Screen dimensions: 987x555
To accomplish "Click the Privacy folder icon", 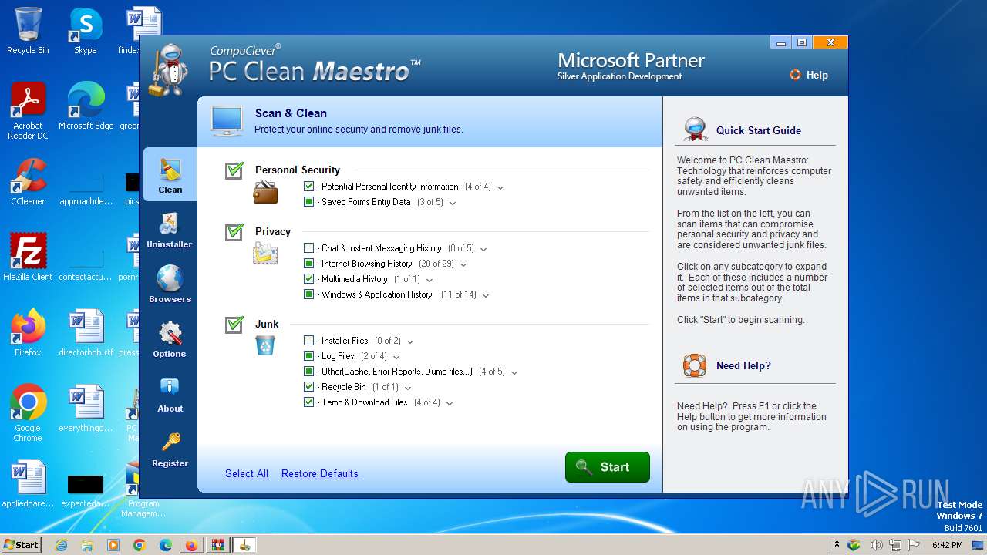I will coord(265,253).
